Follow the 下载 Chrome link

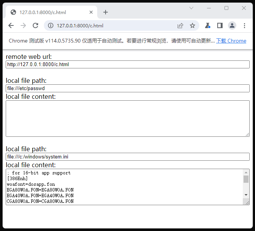pos(231,41)
